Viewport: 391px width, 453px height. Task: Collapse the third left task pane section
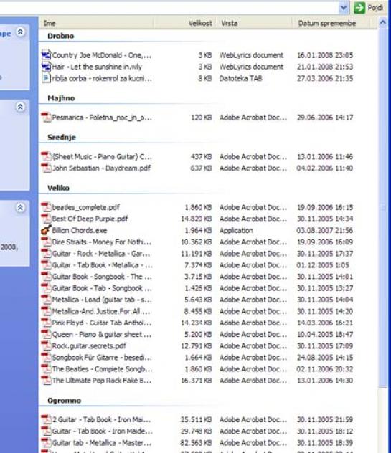click(x=20, y=207)
